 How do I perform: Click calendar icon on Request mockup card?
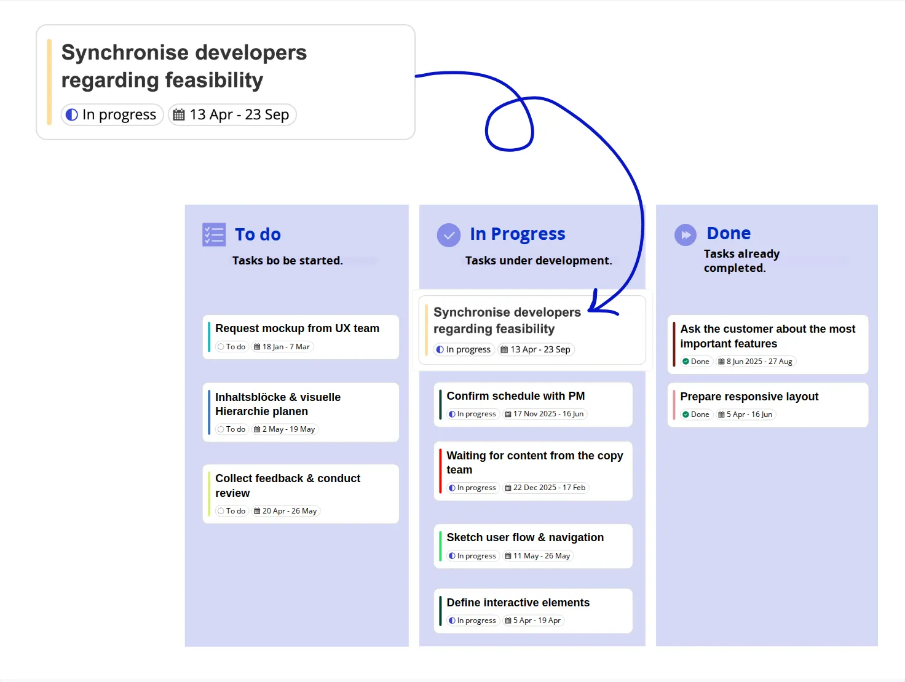click(257, 347)
